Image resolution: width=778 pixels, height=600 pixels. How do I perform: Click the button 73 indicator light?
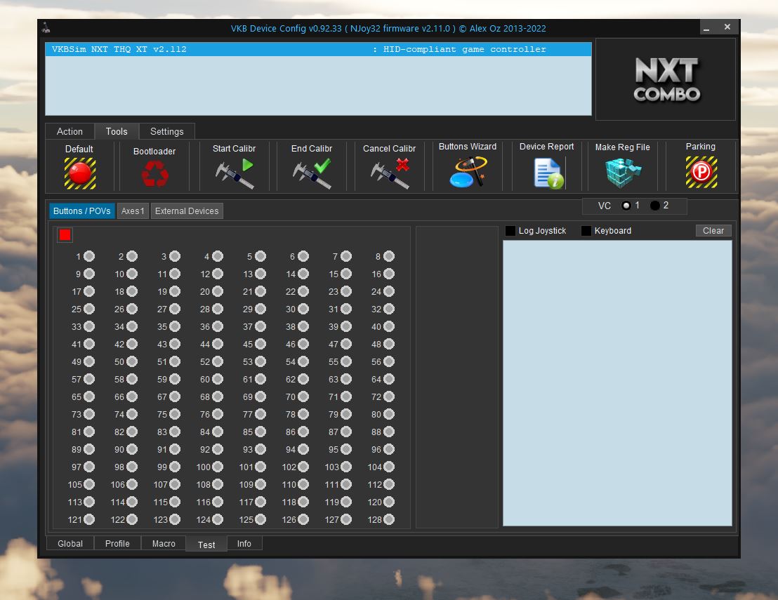point(89,414)
